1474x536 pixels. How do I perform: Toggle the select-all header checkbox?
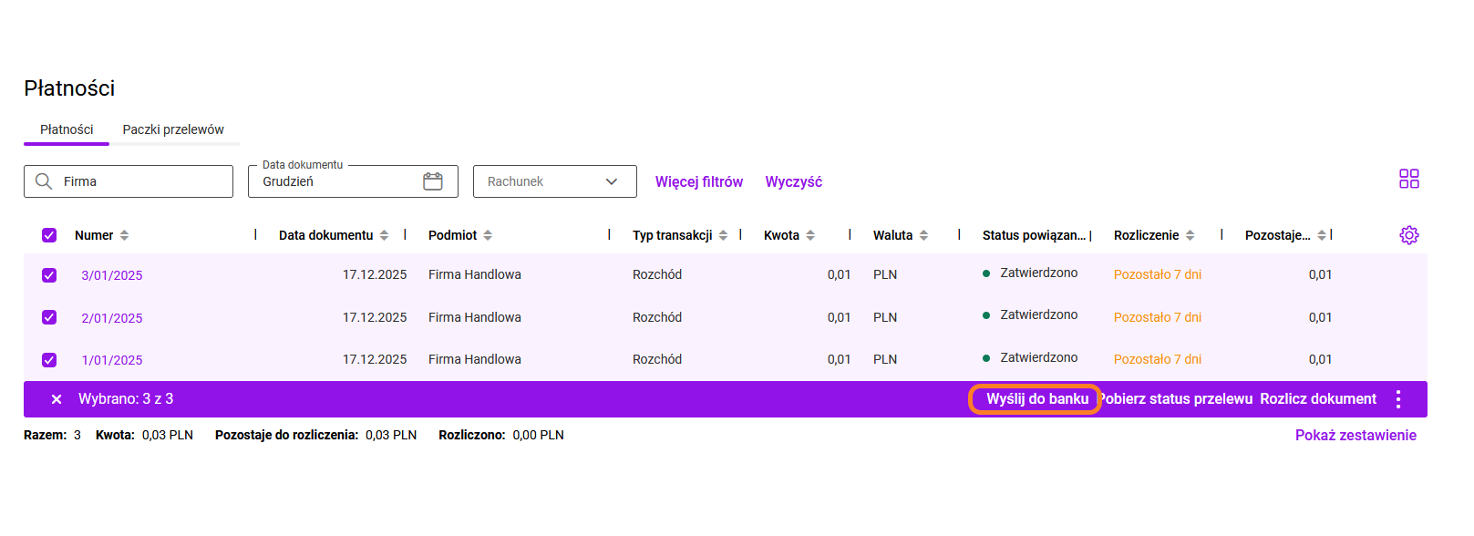[49, 235]
